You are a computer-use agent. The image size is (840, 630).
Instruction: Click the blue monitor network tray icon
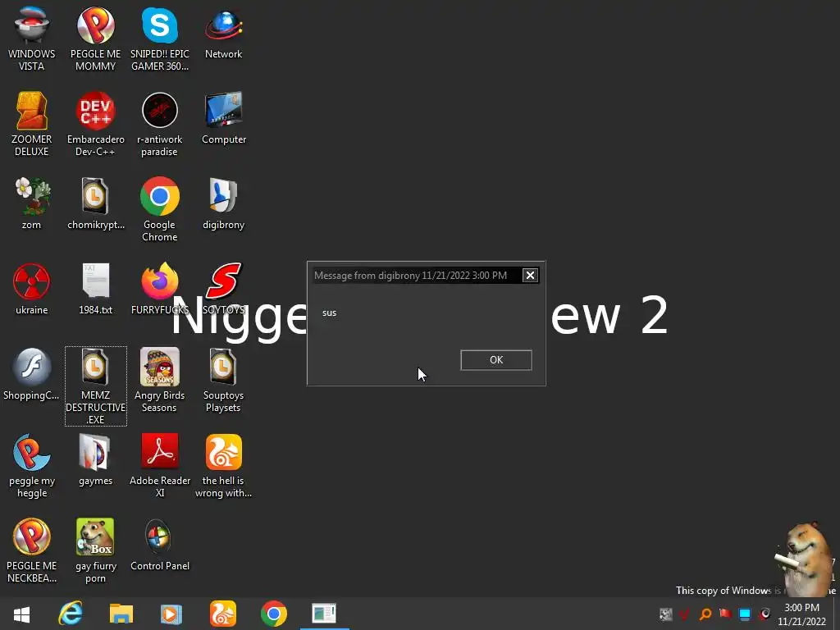tap(745, 614)
